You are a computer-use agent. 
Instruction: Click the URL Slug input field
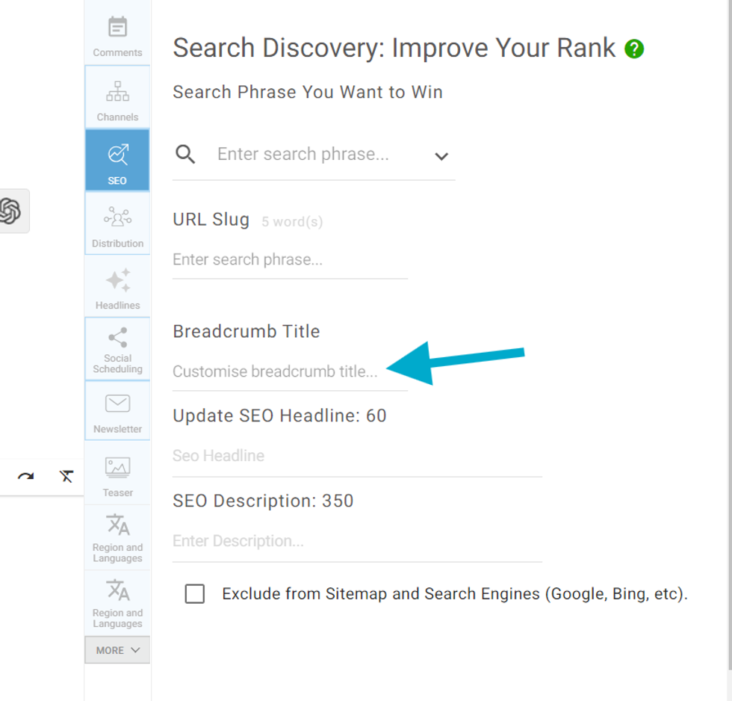click(290, 260)
